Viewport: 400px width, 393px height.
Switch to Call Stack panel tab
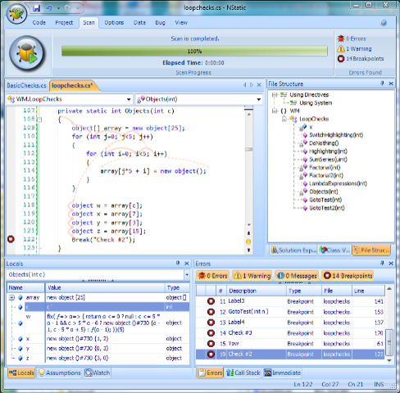pos(243,373)
